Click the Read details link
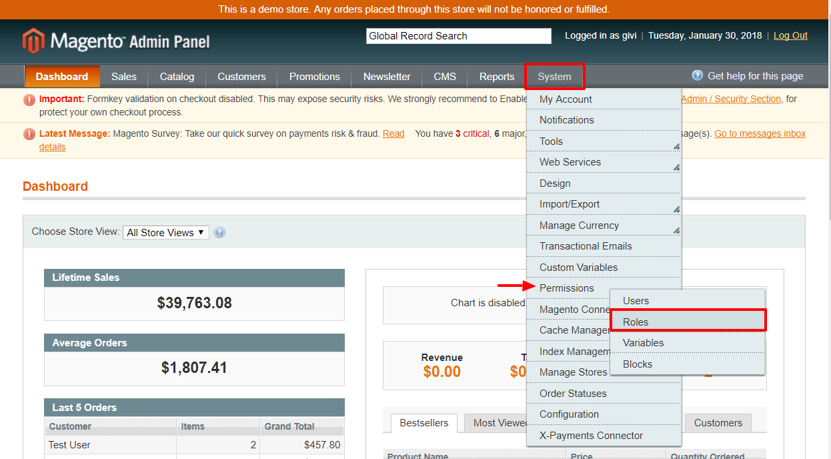831x459 pixels. pyautogui.click(x=393, y=133)
